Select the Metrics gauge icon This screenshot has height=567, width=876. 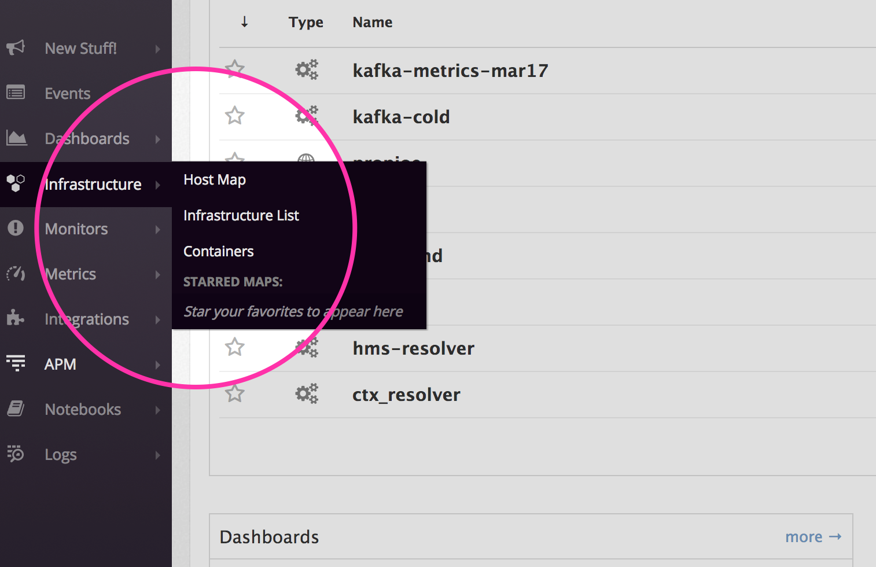(x=16, y=274)
